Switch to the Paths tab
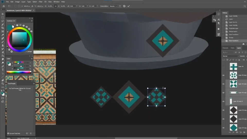247x139 pixels. [233, 48]
